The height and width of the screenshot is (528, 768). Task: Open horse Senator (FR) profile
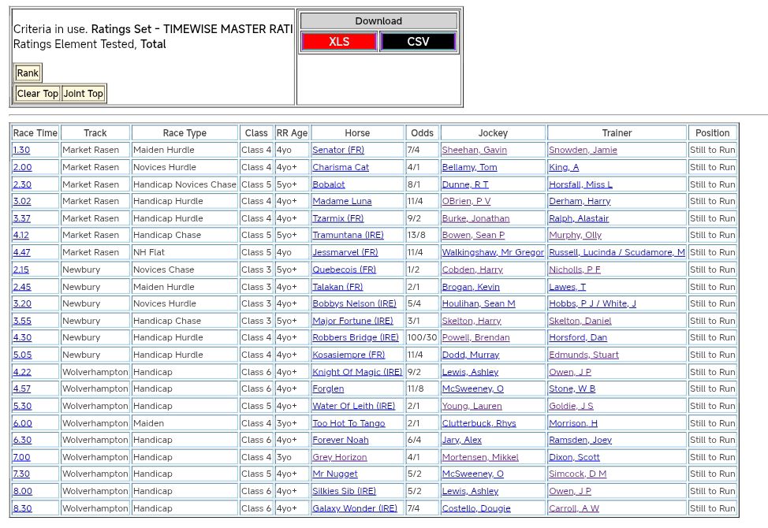(338, 150)
